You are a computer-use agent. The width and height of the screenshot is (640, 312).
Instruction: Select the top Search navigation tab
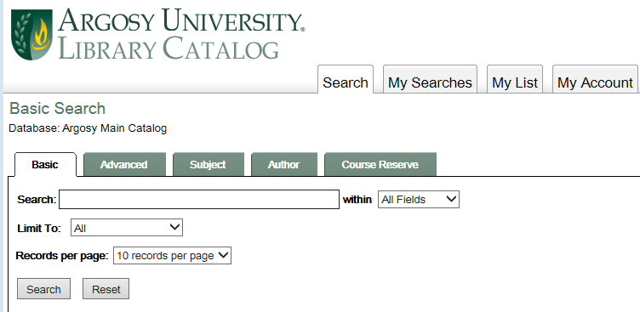[x=346, y=80]
